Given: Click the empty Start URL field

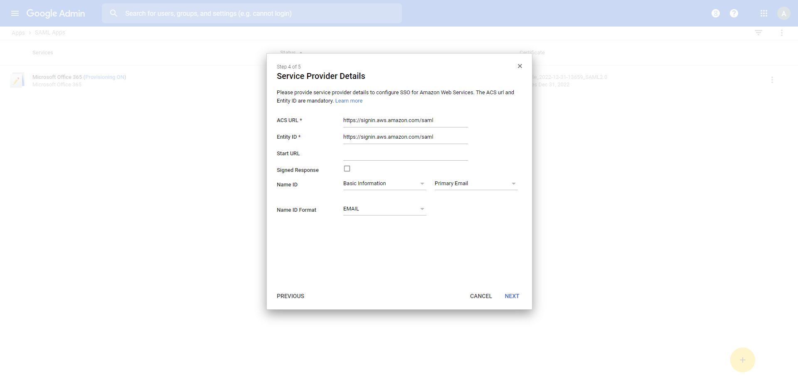Looking at the screenshot, I should (x=406, y=154).
